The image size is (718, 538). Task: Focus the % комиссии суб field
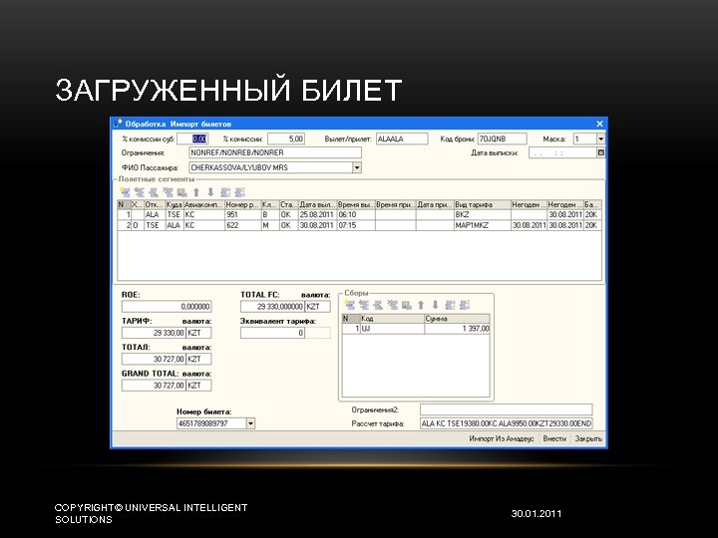point(192,138)
